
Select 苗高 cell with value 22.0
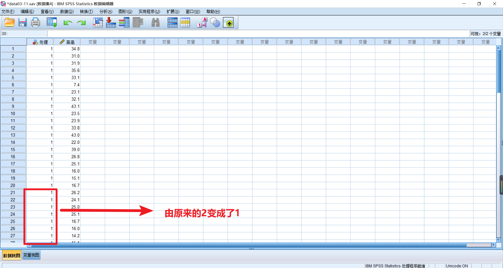(x=67, y=142)
